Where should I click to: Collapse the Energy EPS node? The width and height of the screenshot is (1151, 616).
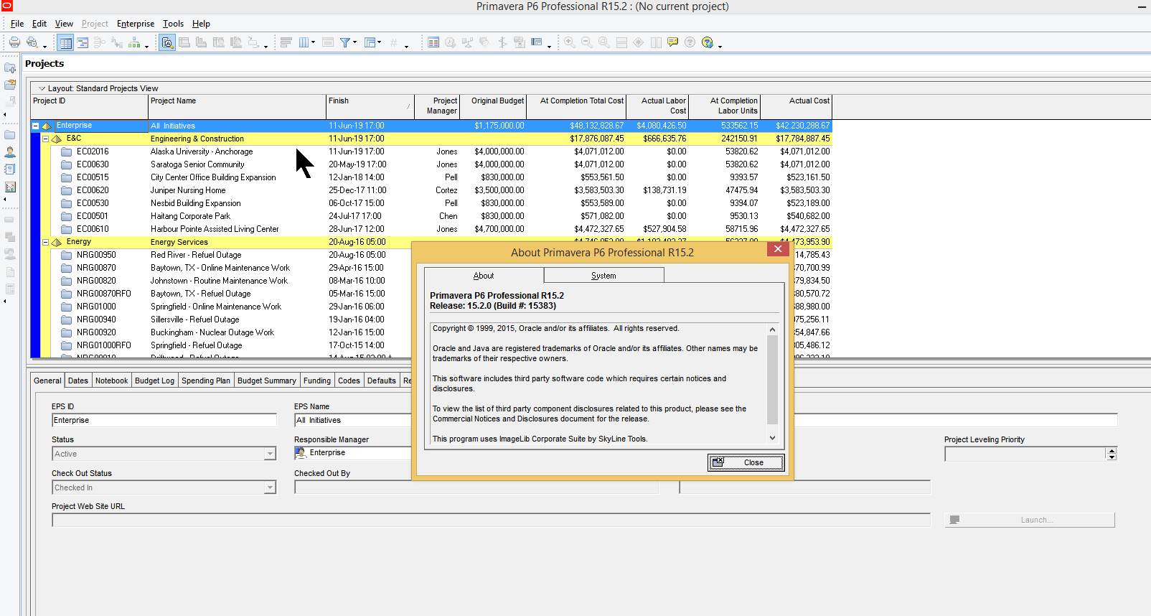pyautogui.click(x=45, y=242)
